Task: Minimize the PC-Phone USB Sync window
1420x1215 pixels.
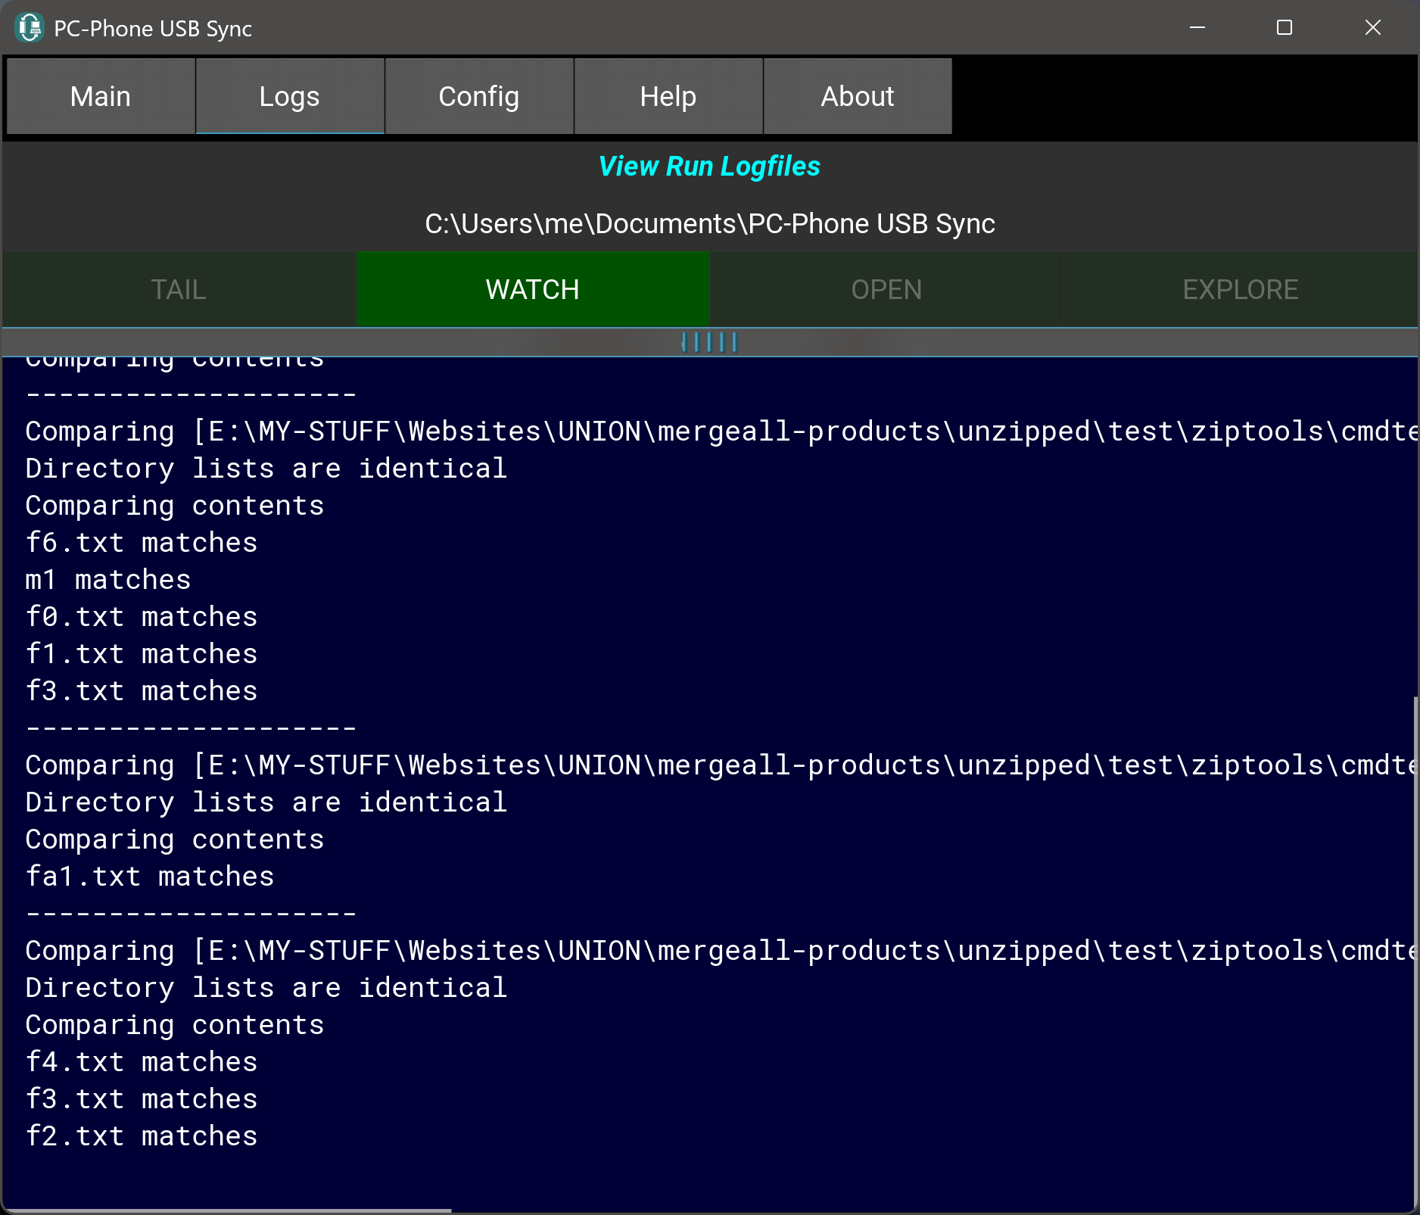Action: (1197, 28)
